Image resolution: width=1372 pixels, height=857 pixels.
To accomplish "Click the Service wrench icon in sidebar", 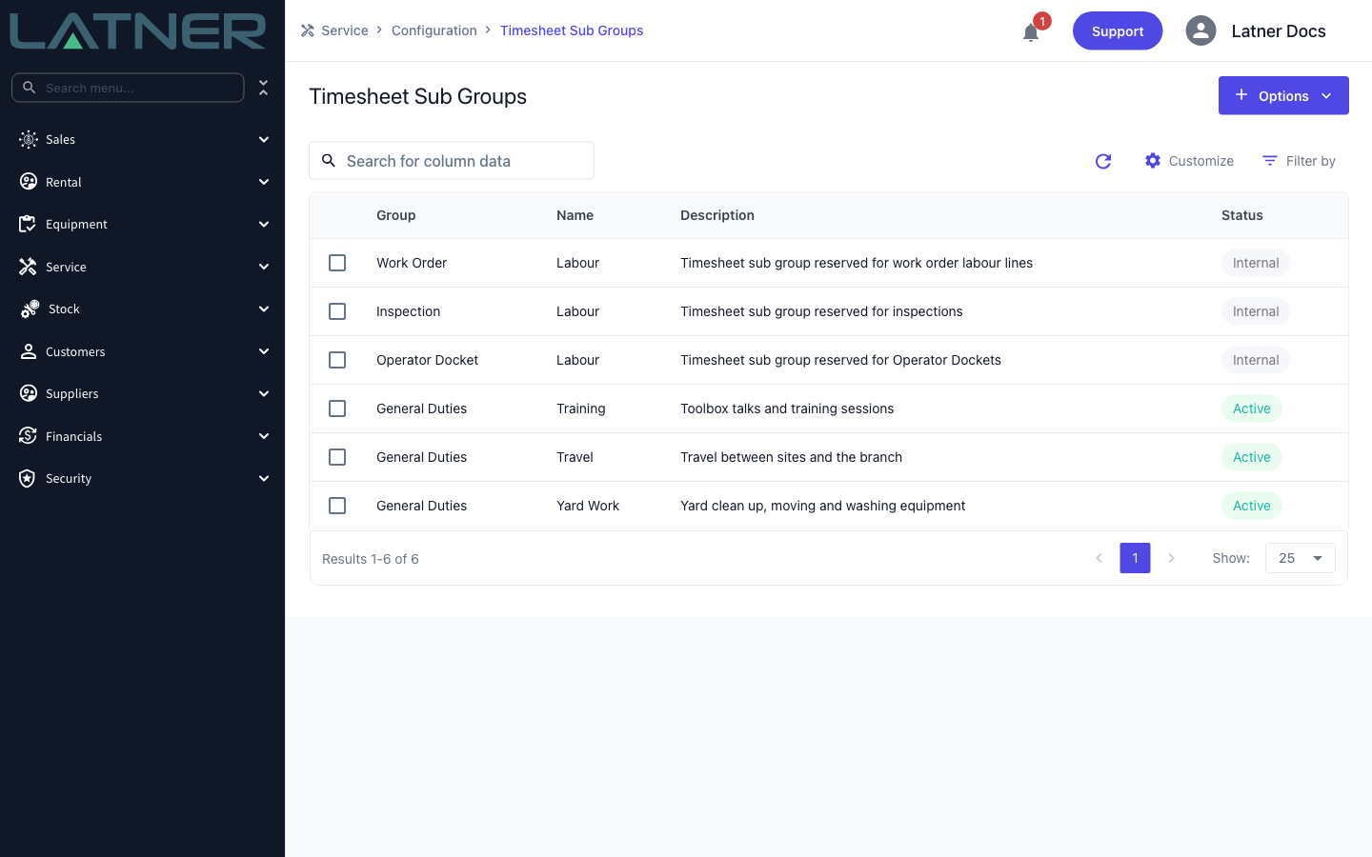I will click(x=28, y=267).
